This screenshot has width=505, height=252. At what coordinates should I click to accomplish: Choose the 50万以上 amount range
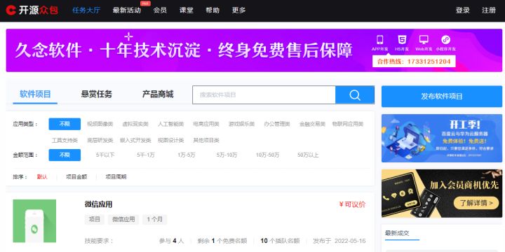pos(308,155)
